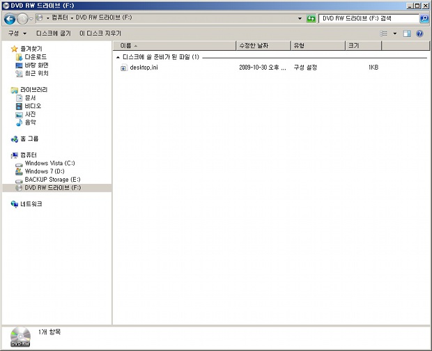Open 최근 위치 in the navigation pane
The image size is (432, 351).
36,74
